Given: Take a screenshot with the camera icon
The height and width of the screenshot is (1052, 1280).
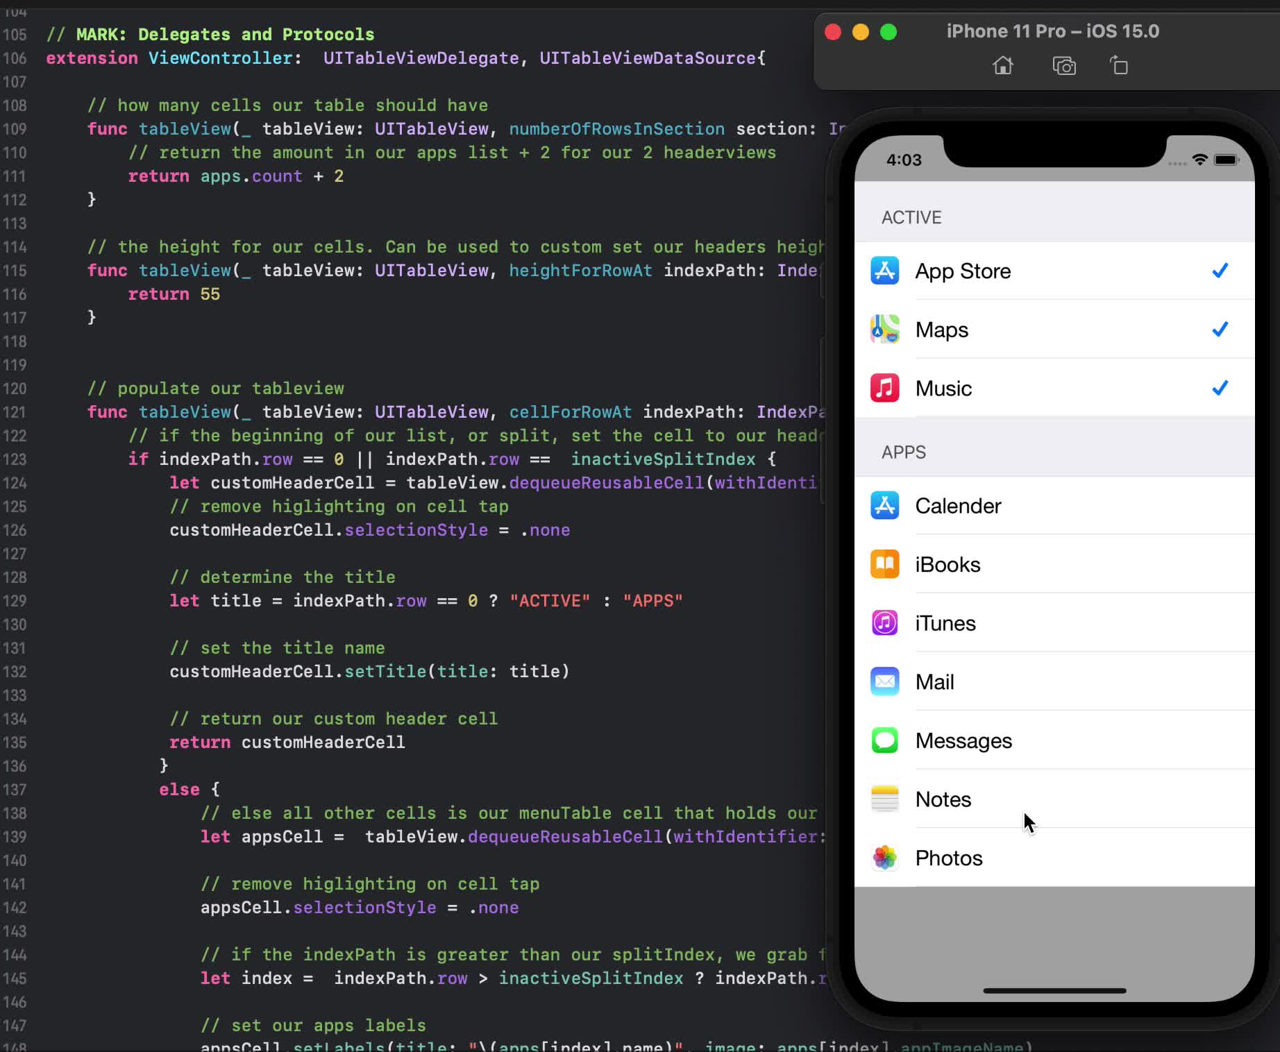Looking at the screenshot, I should pyautogui.click(x=1063, y=65).
